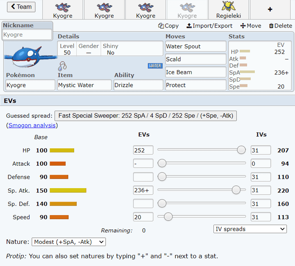Select the Ice Beam move slot

[x=196, y=72]
